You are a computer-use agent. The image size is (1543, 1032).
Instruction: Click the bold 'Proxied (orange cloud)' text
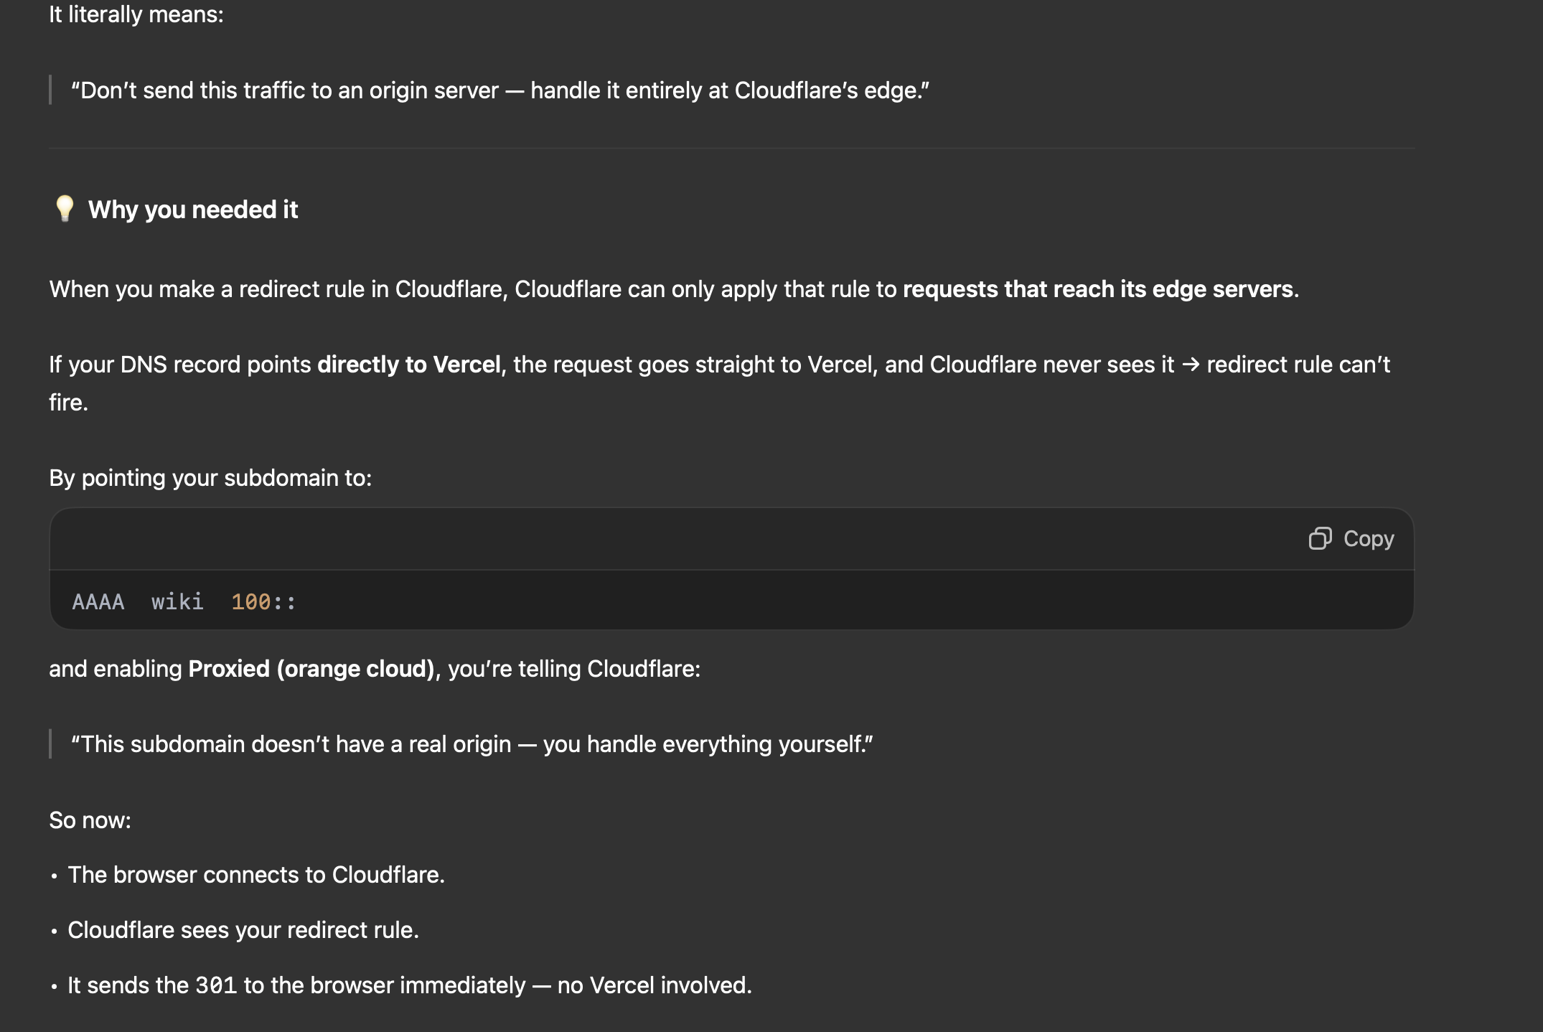click(311, 669)
